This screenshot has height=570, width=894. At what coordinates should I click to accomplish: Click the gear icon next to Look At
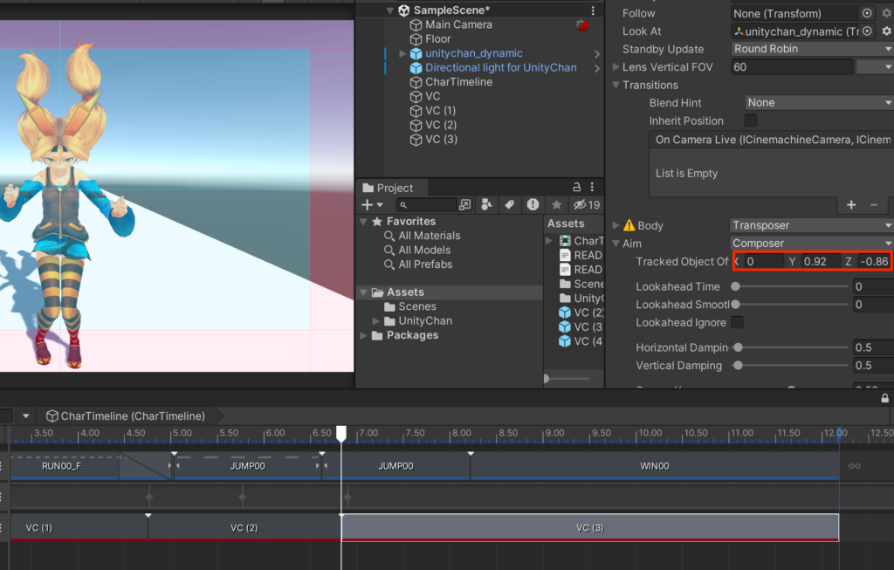tap(887, 31)
